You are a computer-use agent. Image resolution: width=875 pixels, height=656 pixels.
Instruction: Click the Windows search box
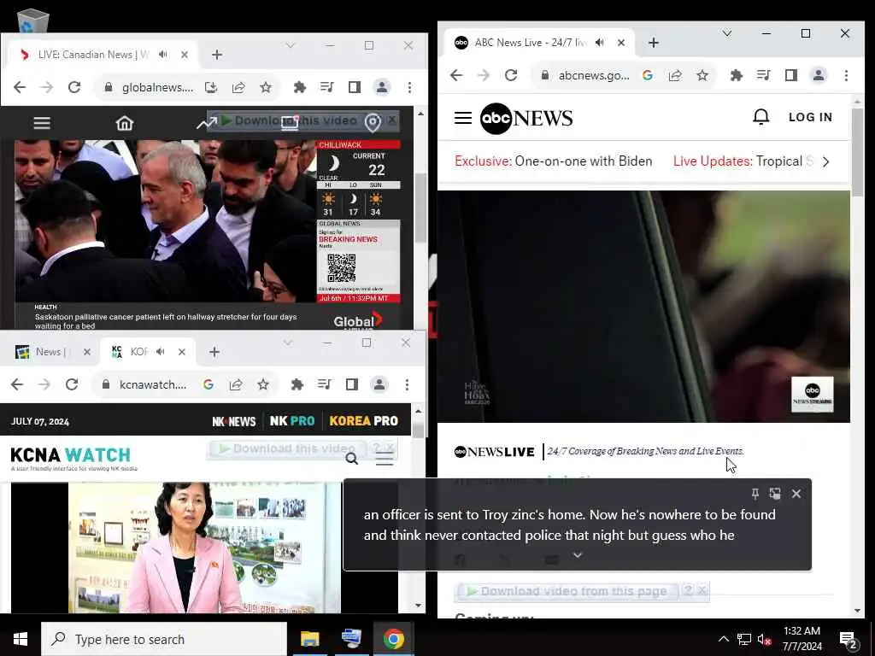pos(164,639)
